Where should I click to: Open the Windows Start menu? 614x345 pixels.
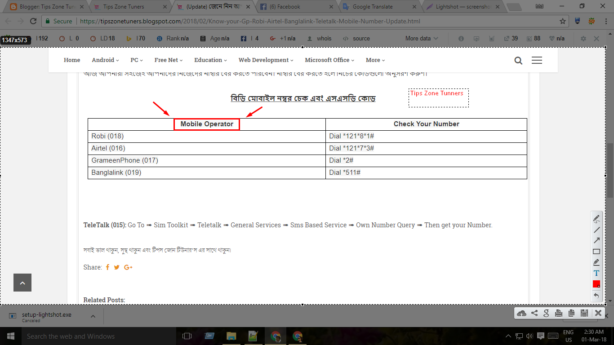coord(10,336)
